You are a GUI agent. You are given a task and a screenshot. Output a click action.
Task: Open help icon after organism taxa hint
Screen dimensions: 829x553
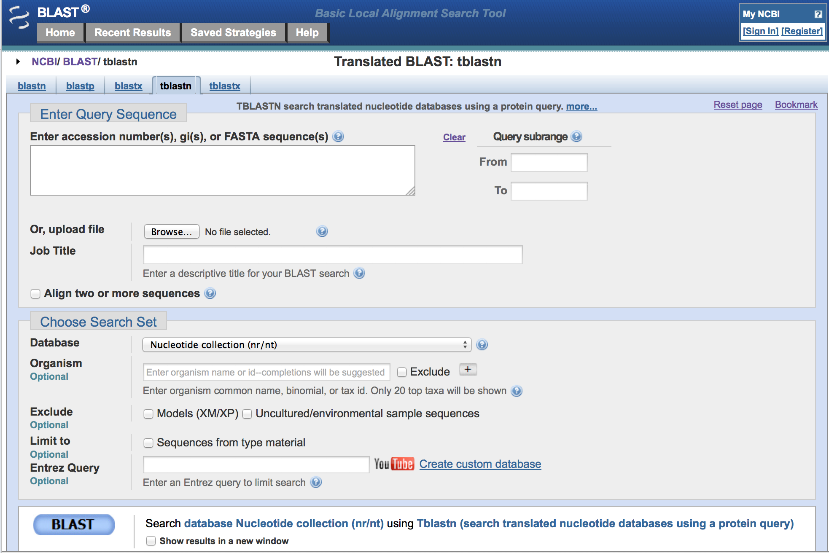click(517, 391)
